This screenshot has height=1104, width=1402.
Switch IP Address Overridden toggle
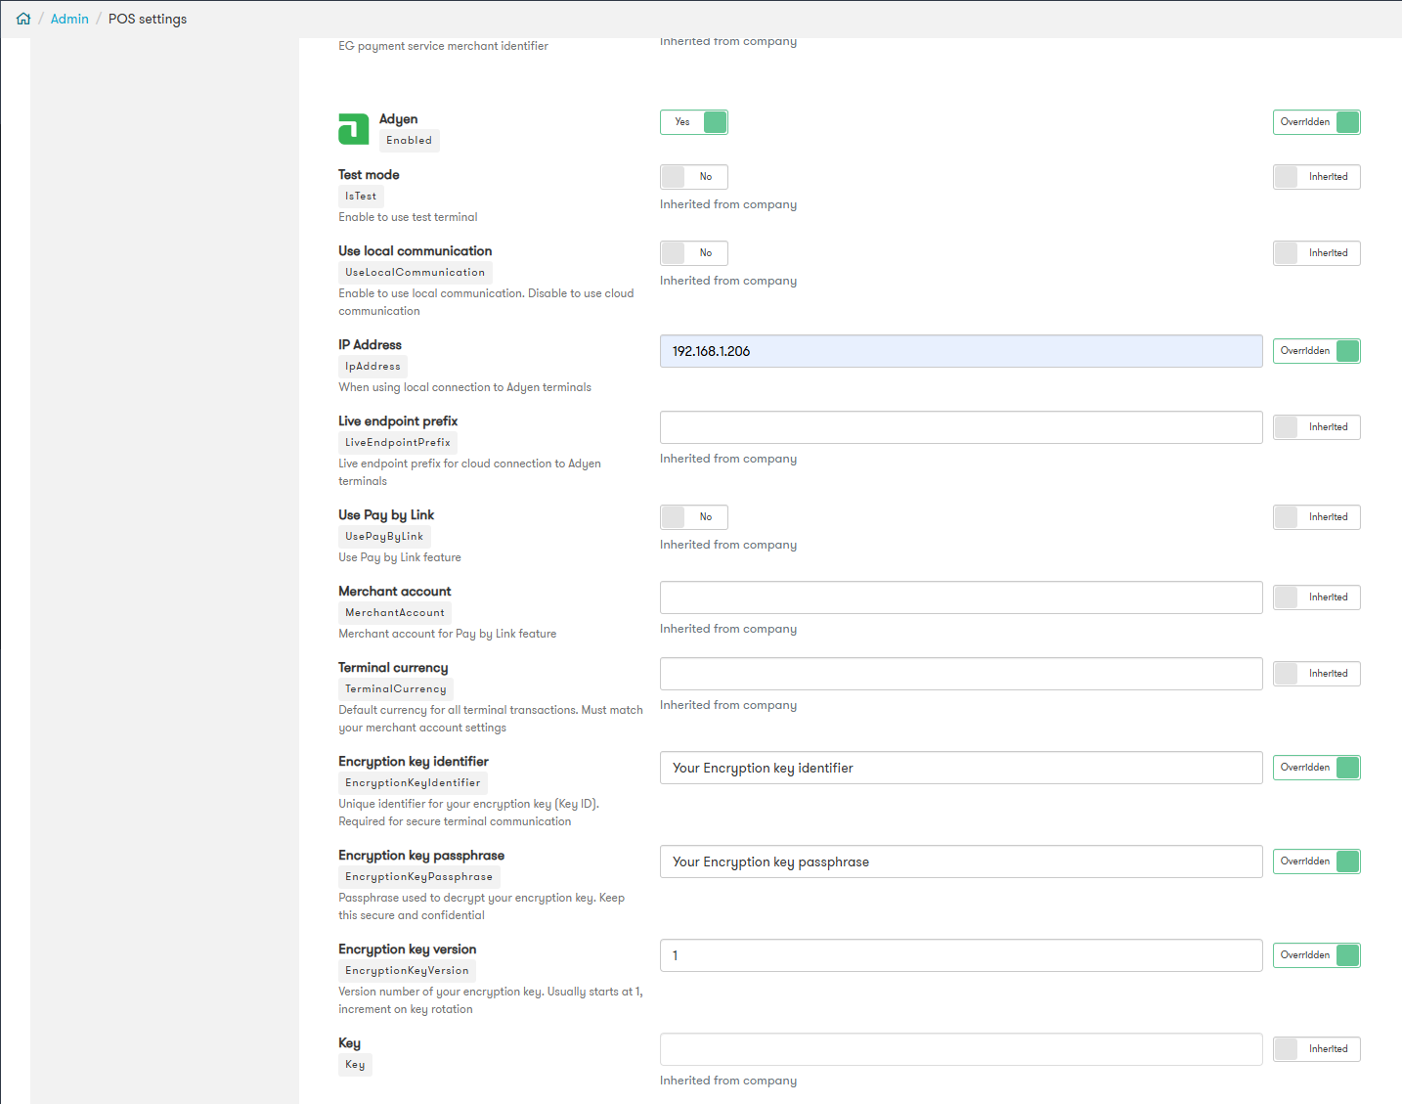pyautogui.click(x=1317, y=351)
